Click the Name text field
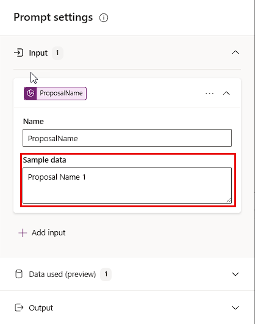The width and height of the screenshot is (255, 324). point(127,138)
